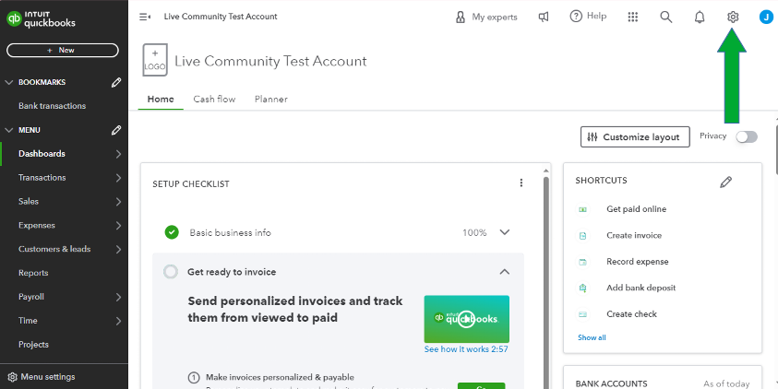778x389 pixels.
Task: Edit shortcuts with the pencil icon
Action: pos(726,183)
